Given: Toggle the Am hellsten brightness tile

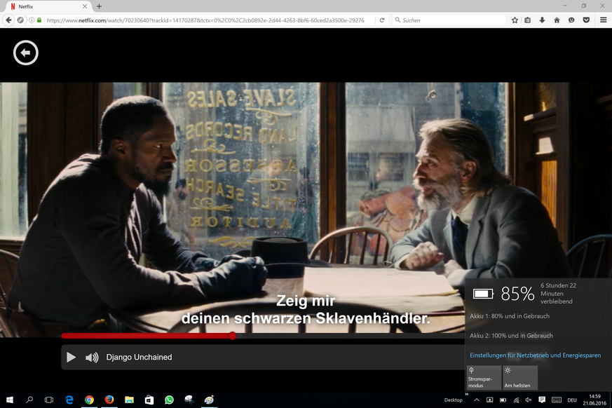Looking at the screenshot, I should 520,378.
